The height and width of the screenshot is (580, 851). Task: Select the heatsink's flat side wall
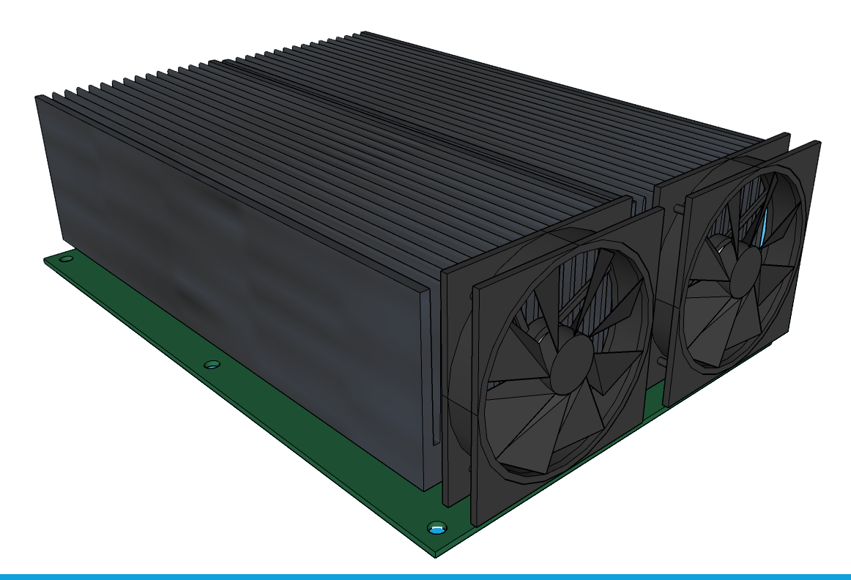(x=234, y=293)
